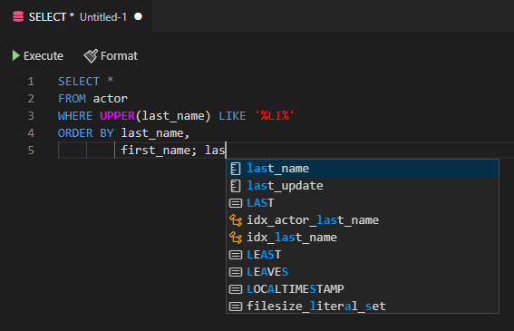Image resolution: width=514 pixels, height=331 pixels.
Task: Select the idx_actor_last_name suggestion
Action: (363, 220)
